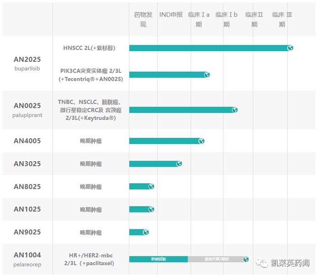This screenshot has width=320, height=277.
Task: Click the AN1004 drug name
Action: (27, 255)
